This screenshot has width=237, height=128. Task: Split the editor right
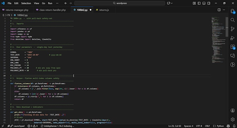coord(219,10)
